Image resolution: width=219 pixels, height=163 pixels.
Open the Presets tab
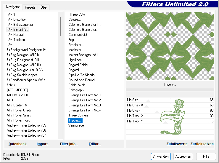30,7
